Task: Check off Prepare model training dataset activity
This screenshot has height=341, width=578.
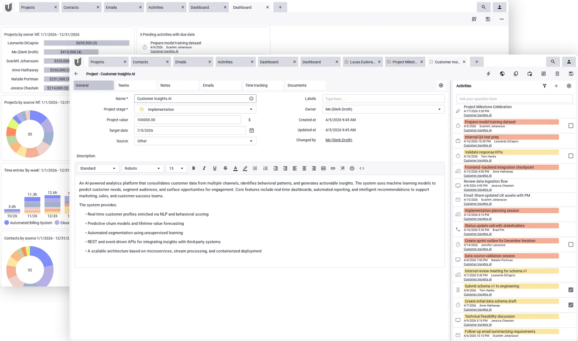Action: (571, 126)
